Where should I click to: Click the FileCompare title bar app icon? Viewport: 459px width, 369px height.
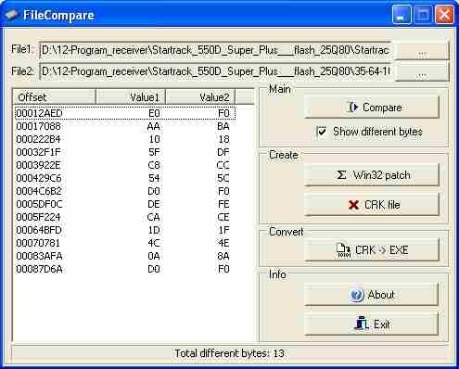(11, 14)
